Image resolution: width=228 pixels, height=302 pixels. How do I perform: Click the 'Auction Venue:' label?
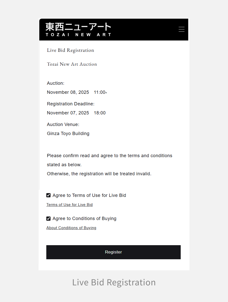pyautogui.click(x=63, y=124)
